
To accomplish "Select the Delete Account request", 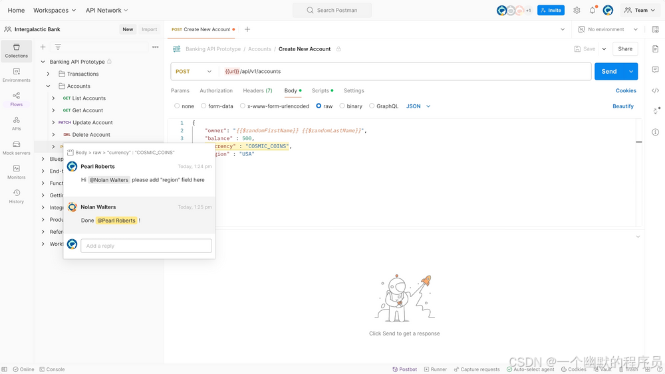I will 91,135.
